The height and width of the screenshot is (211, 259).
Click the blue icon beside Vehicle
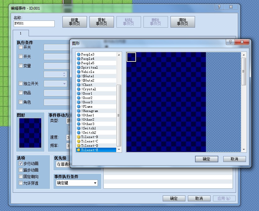pyautogui.click(x=79, y=72)
